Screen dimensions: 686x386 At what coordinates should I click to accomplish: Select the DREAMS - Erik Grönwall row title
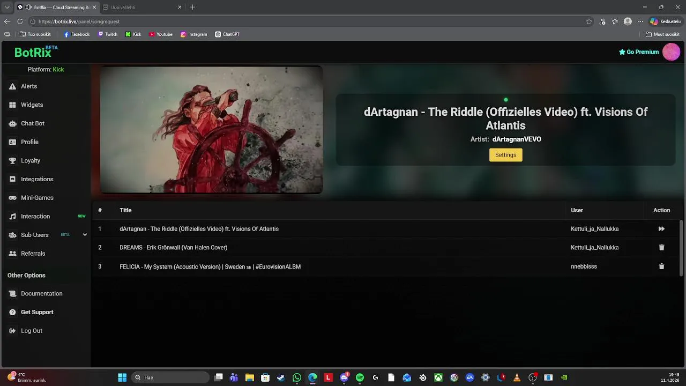pos(173,248)
